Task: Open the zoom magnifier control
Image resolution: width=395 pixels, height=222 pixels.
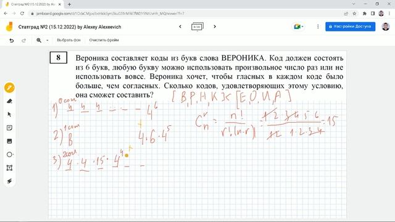Action: (39, 40)
